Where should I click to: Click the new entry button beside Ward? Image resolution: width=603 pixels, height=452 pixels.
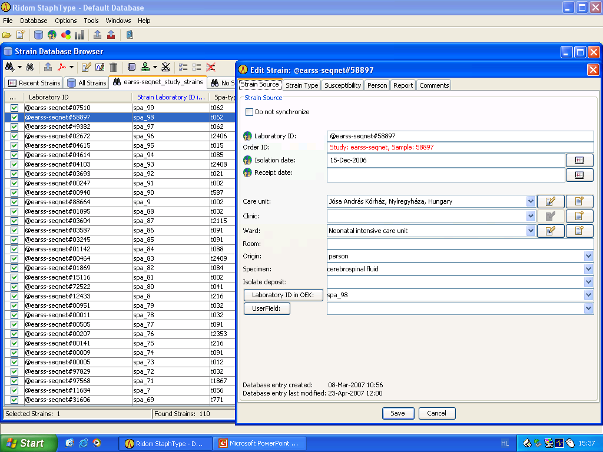coord(579,231)
